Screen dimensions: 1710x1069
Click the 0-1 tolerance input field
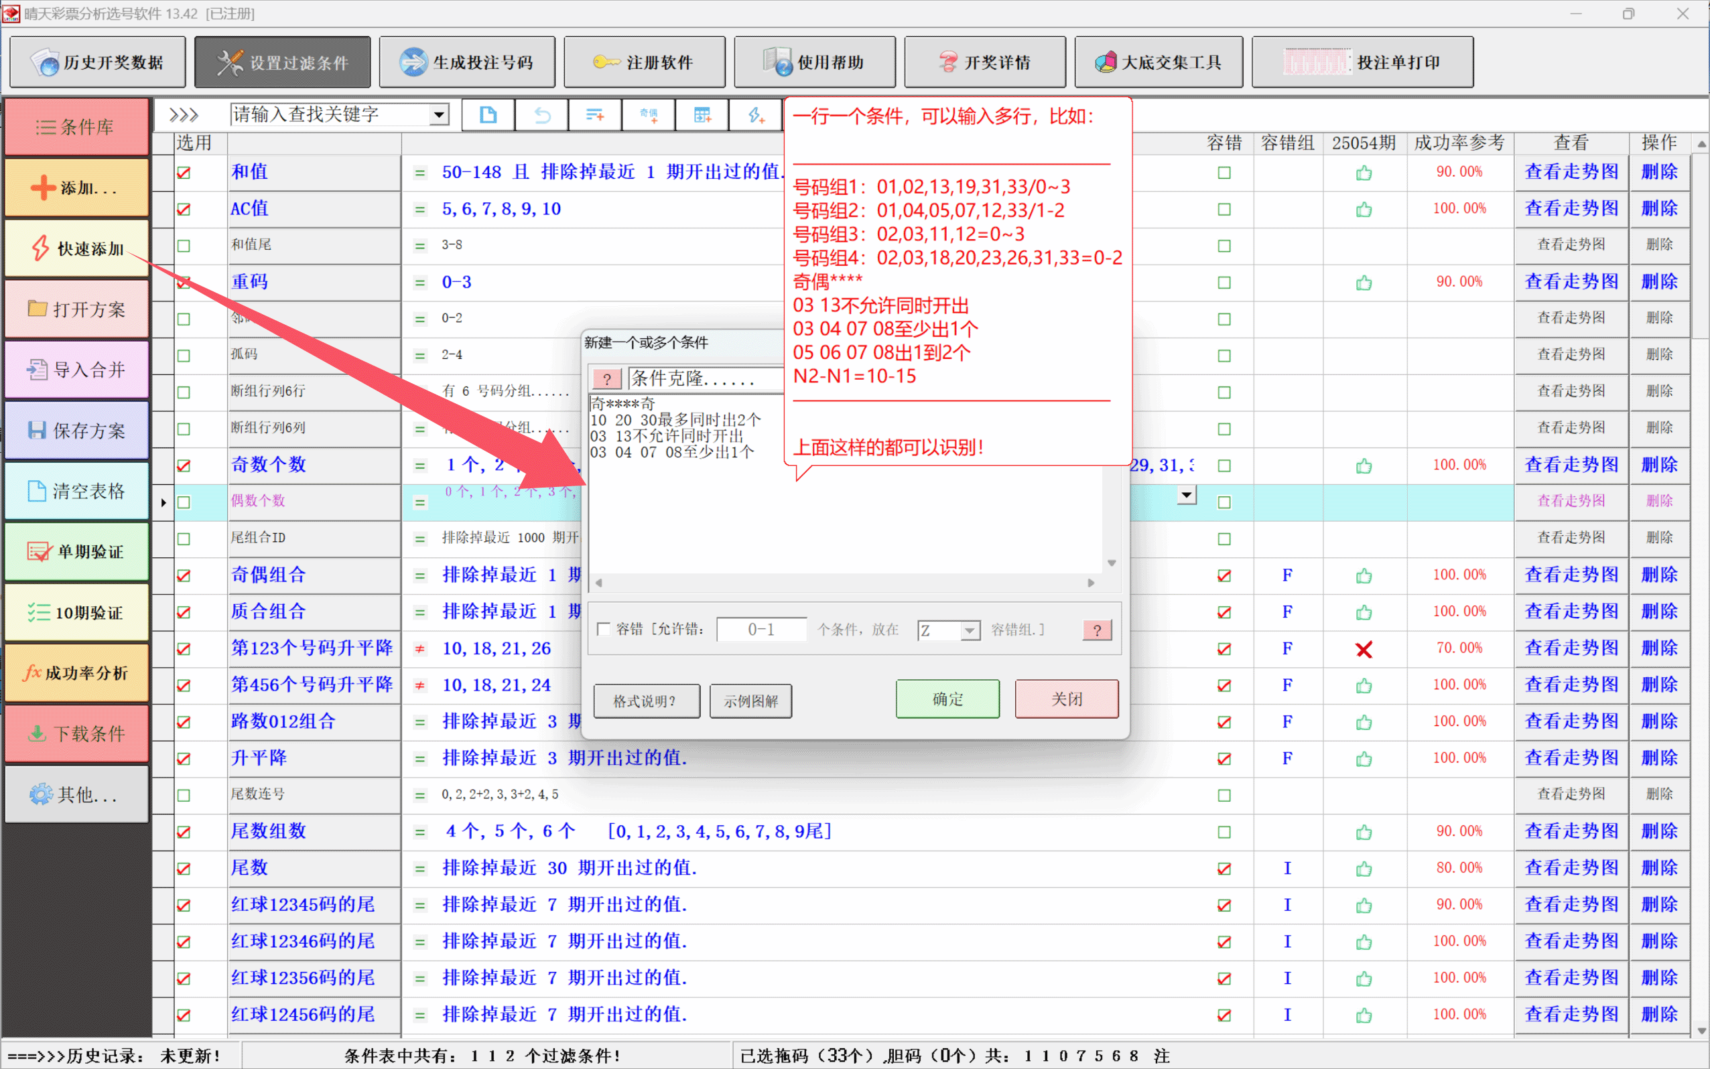click(761, 629)
